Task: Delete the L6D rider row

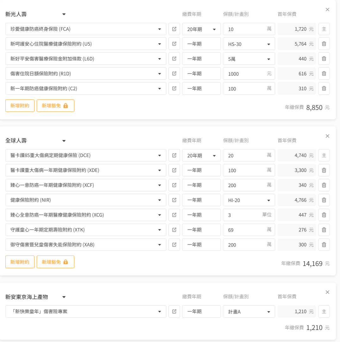Action: (x=324, y=59)
